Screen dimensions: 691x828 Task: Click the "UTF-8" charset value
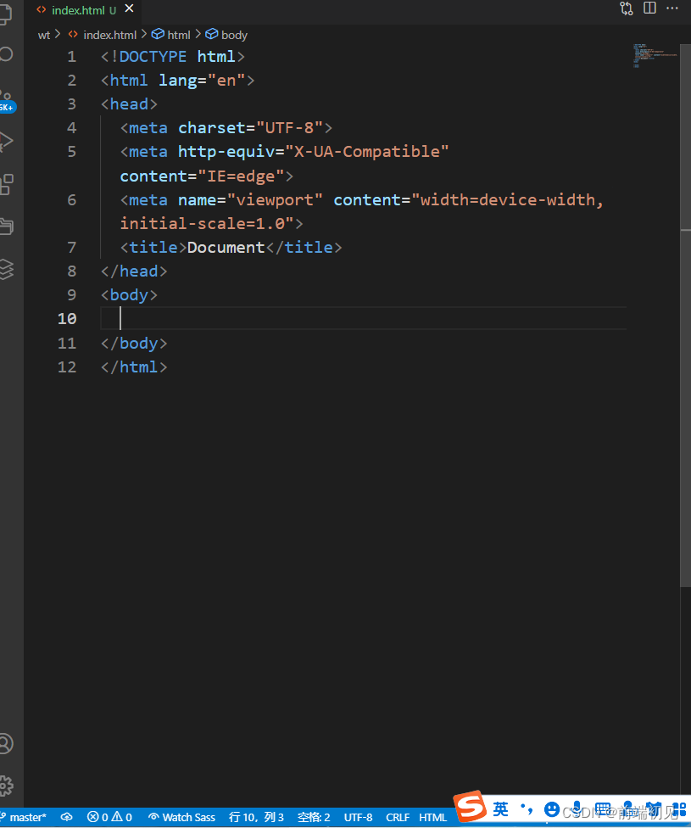(x=289, y=128)
